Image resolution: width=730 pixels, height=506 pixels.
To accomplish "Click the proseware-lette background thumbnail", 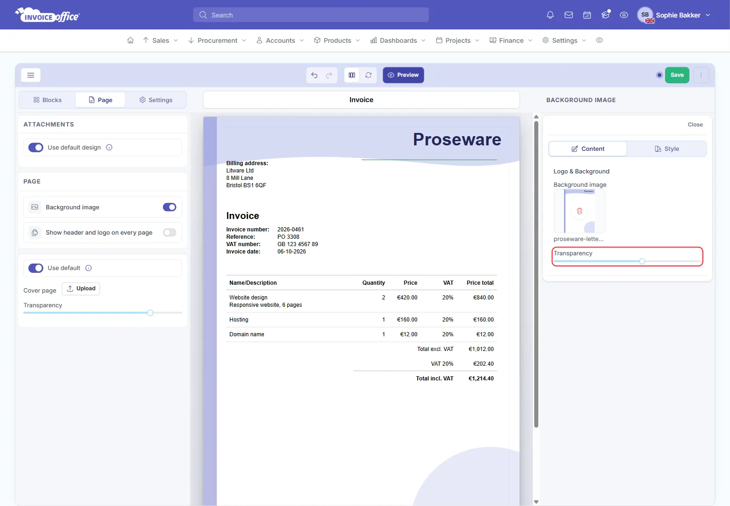I will coord(579,211).
